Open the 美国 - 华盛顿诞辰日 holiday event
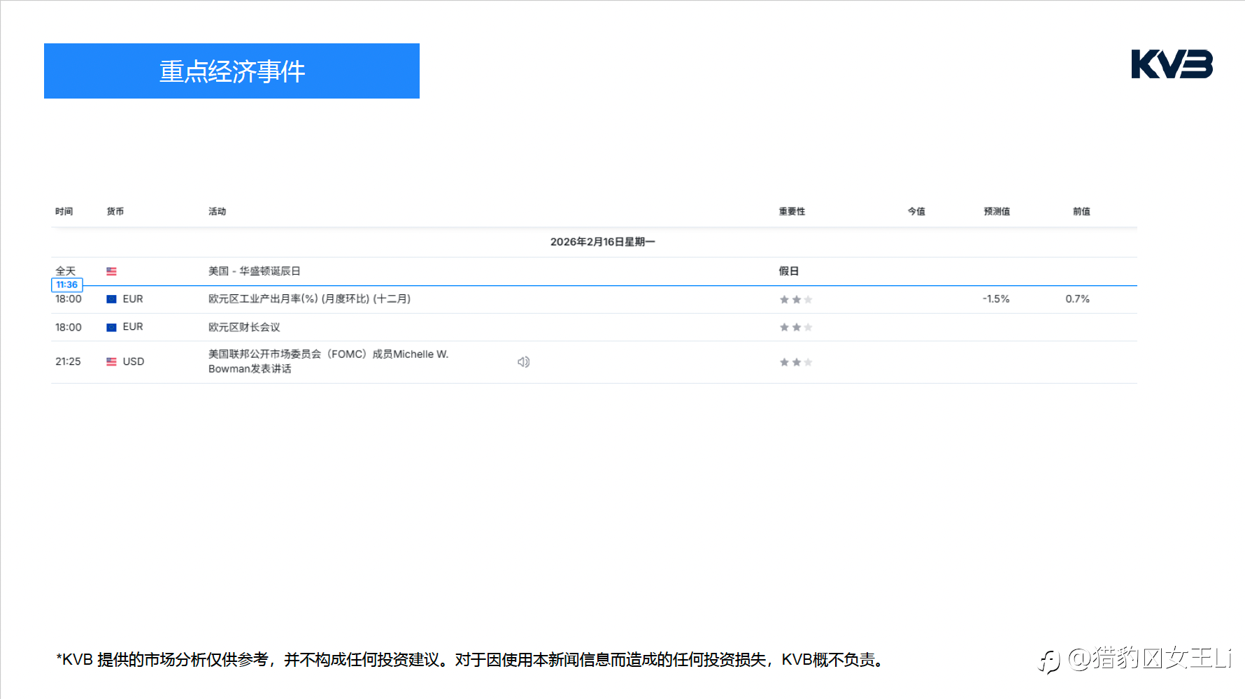This screenshot has width=1245, height=699. 254,271
